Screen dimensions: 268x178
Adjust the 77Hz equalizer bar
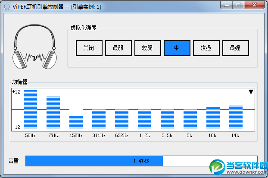pyautogui.click(x=53, y=113)
